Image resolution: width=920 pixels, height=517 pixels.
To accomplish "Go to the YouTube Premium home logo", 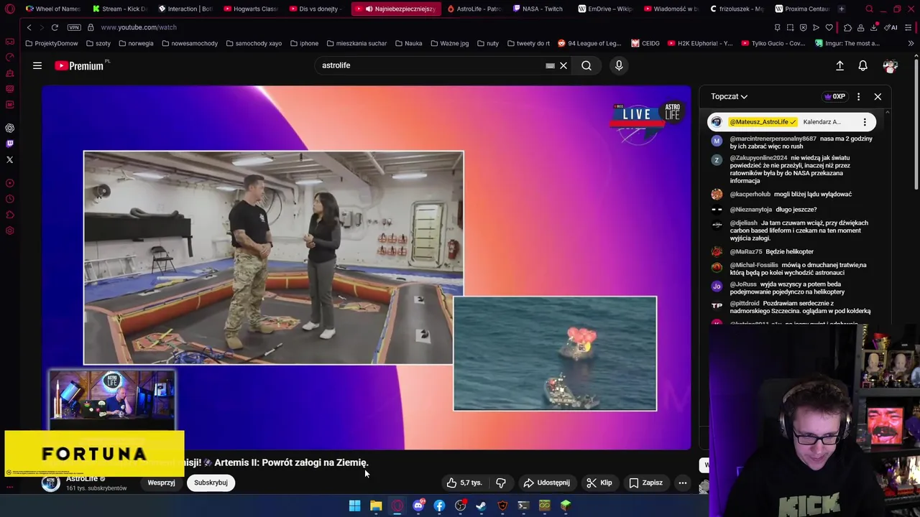I will (x=80, y=65).
